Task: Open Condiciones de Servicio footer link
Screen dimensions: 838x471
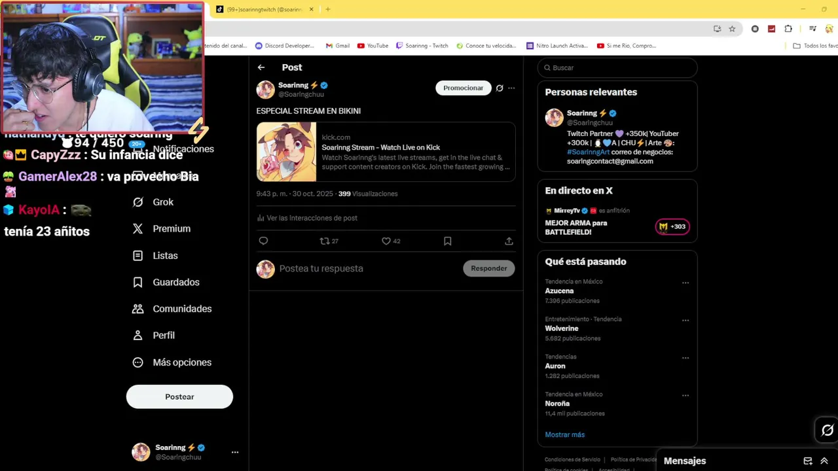Action: pos(572,459)
